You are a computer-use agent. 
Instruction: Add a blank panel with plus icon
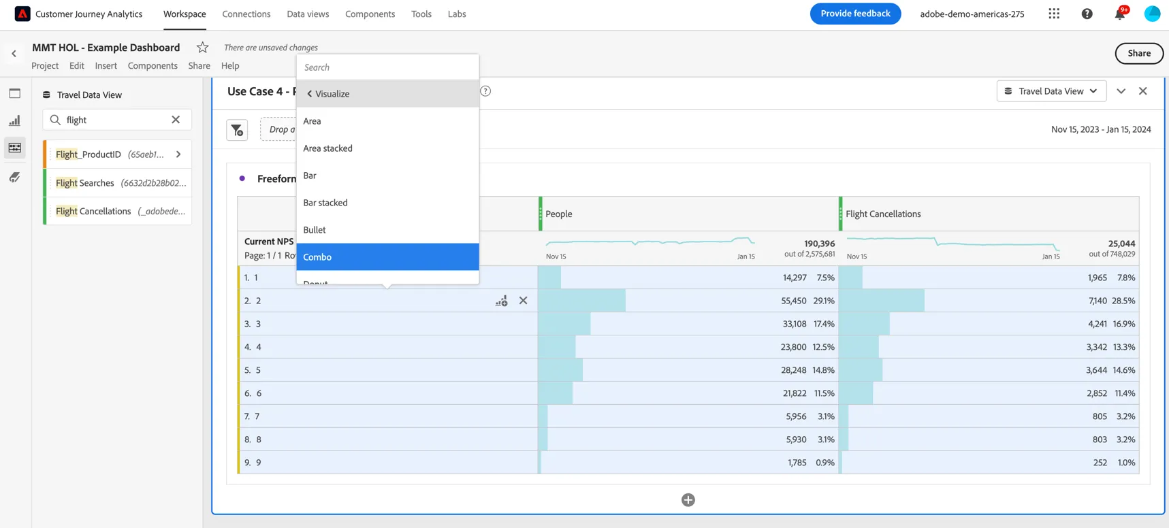[x=688, y=500]
